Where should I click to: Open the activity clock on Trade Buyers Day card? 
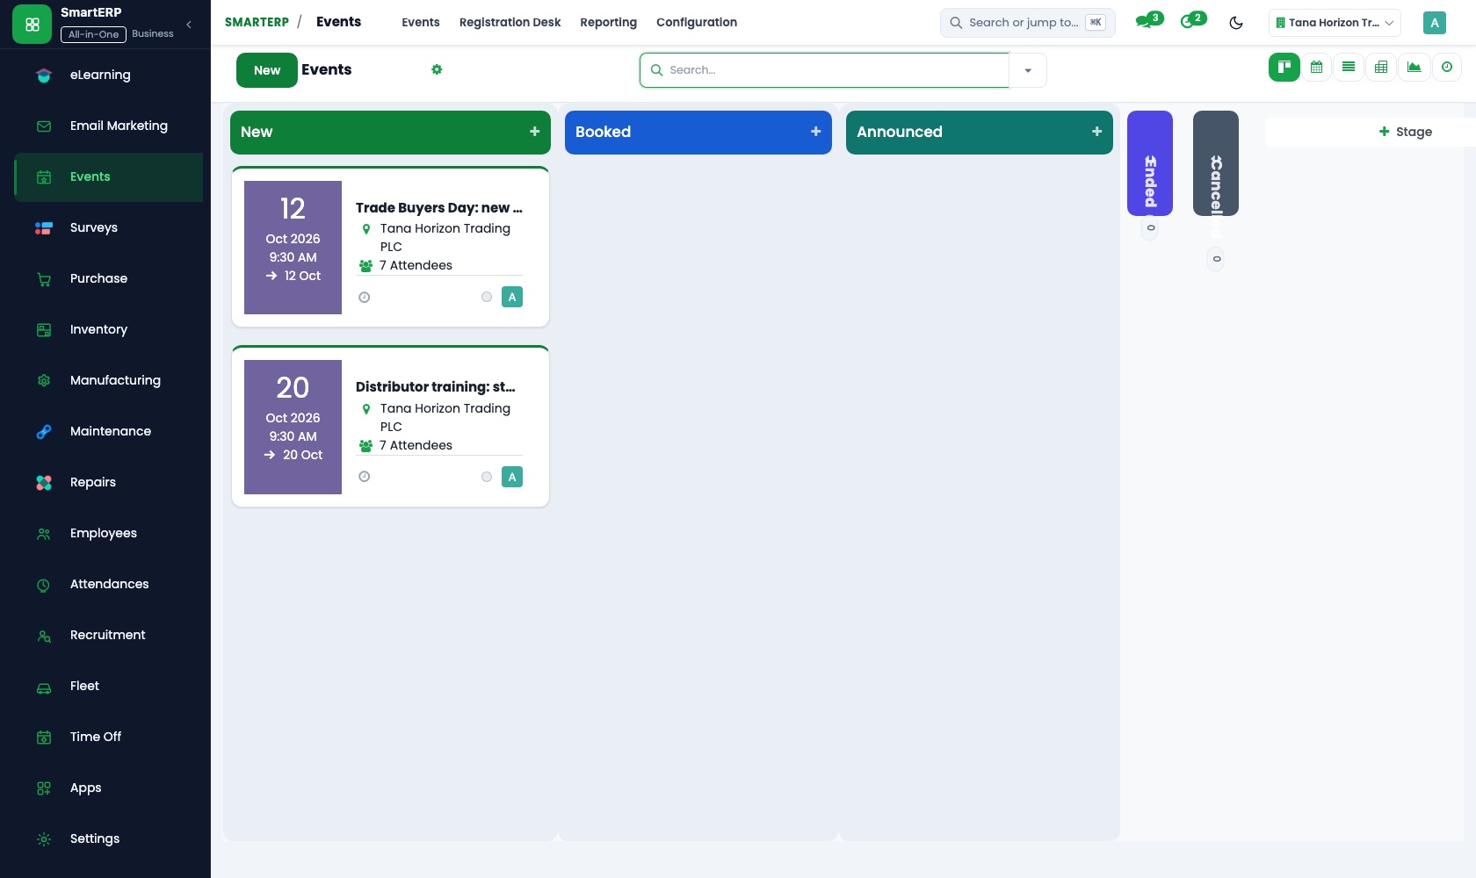365,298
